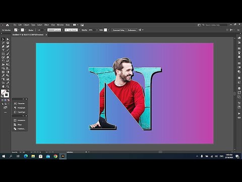Open the Object menu
The width and height of the screenshot is (242, 182).
coord(26,25)
